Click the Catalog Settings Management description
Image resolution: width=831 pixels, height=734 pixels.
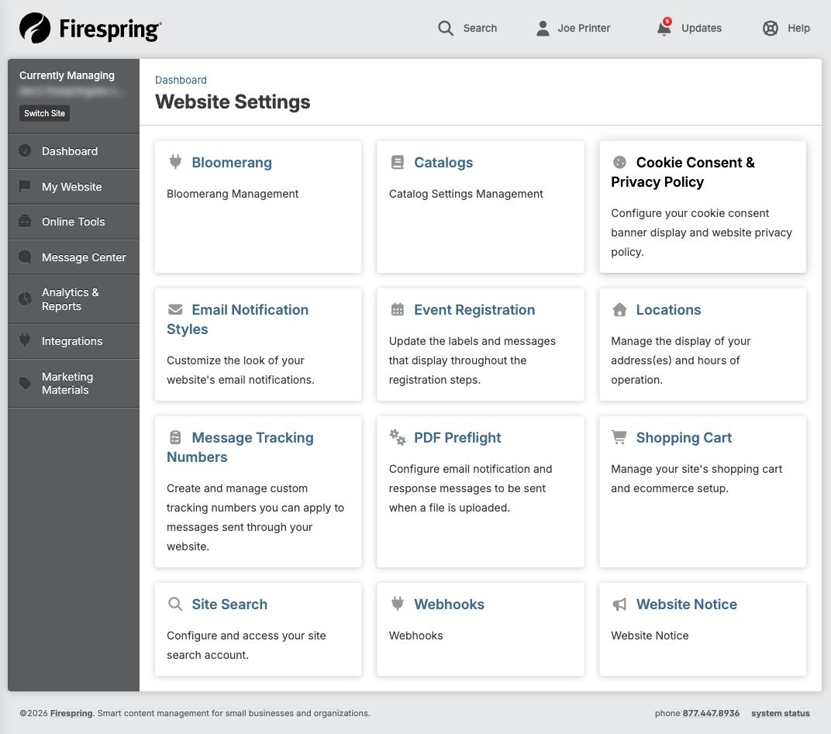point(466,194)
